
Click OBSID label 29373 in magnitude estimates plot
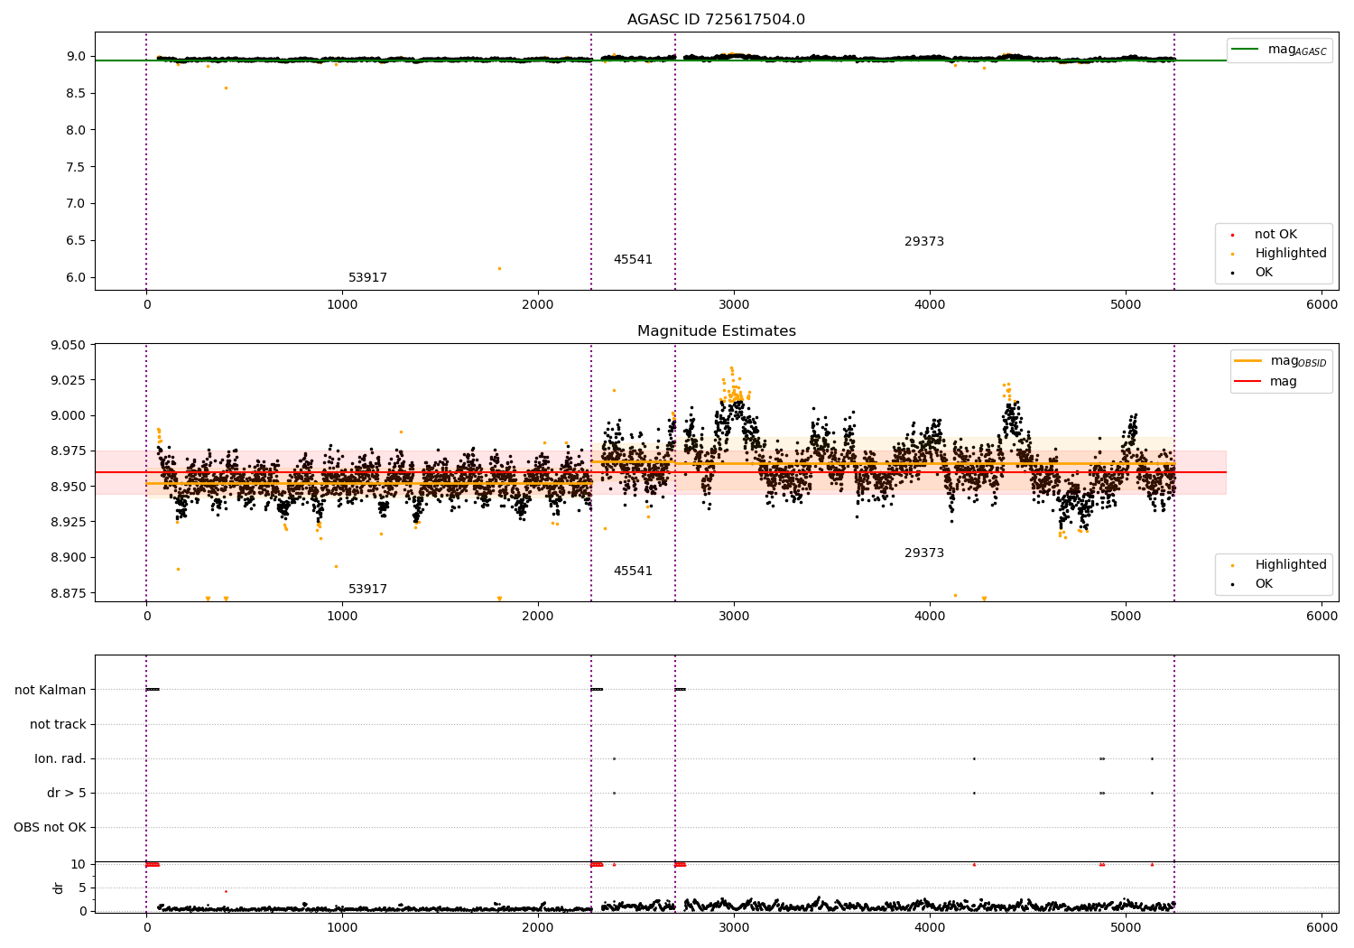pyautogui.click(x=924, y=553)
